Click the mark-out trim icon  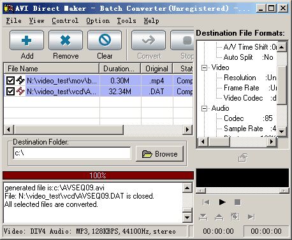coord(219,217)
